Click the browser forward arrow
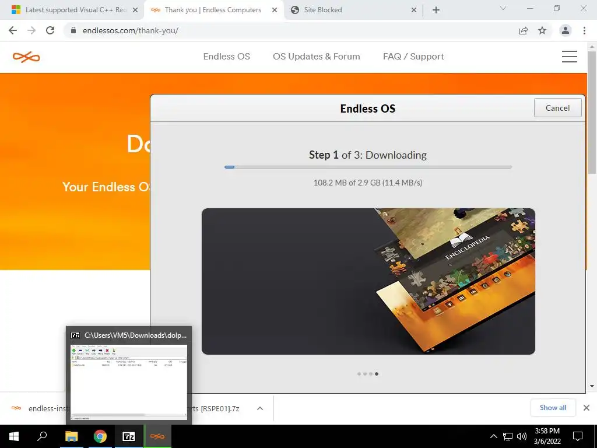The height and width of the screenshot is (448, 597). click(x=31, y=30)
